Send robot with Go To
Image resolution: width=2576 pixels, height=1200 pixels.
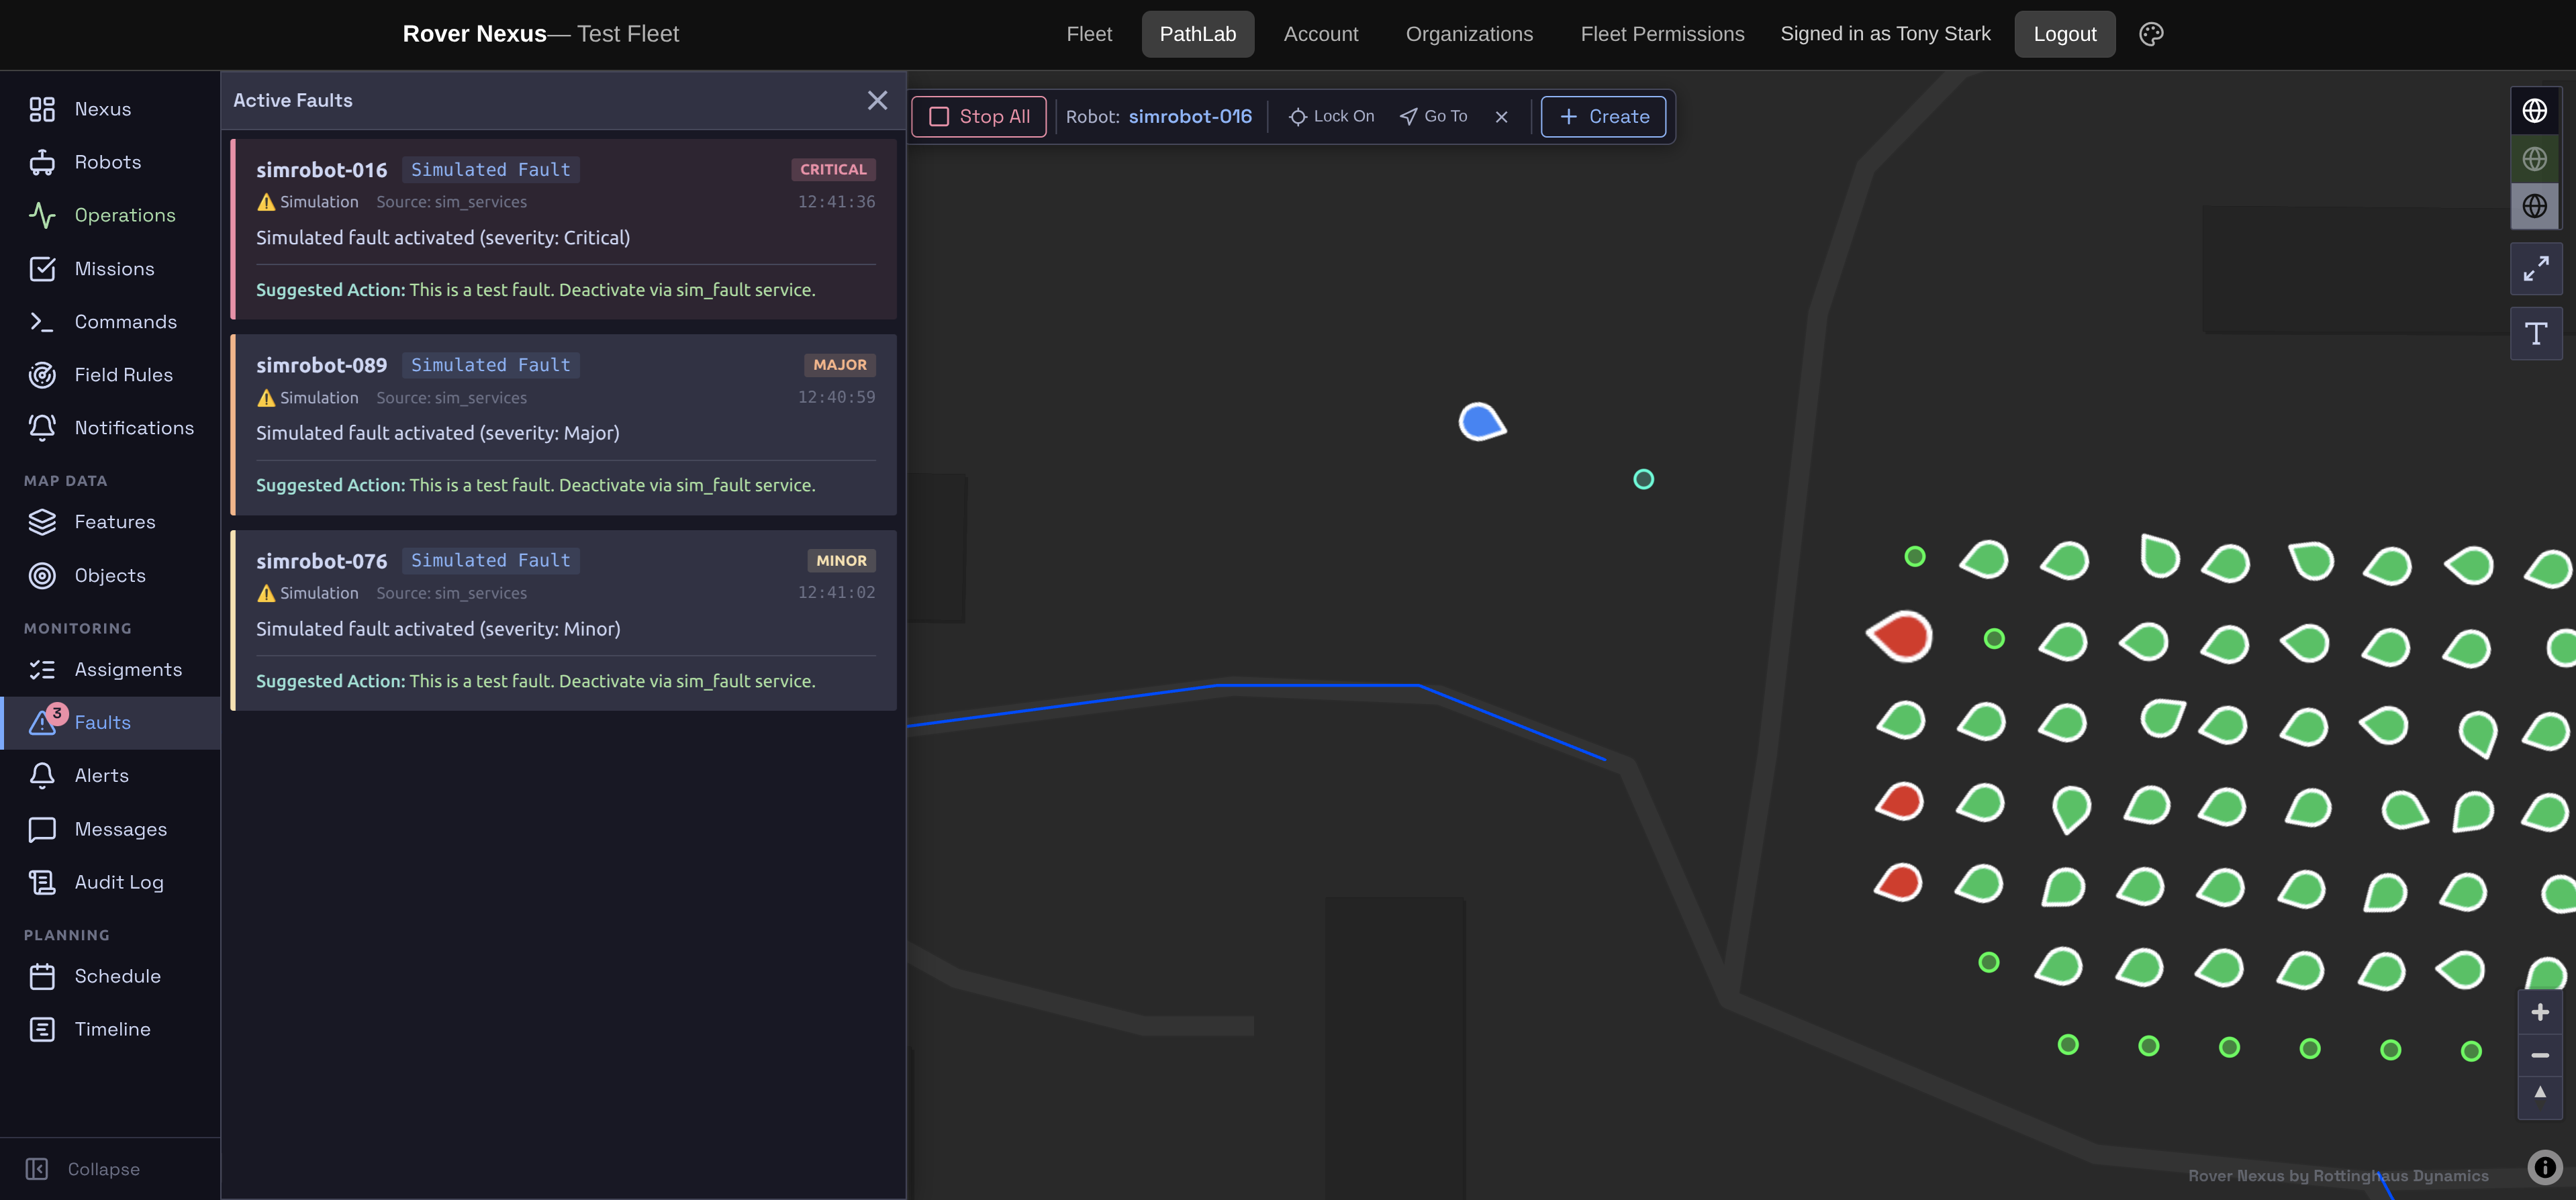click(1433, 116)
